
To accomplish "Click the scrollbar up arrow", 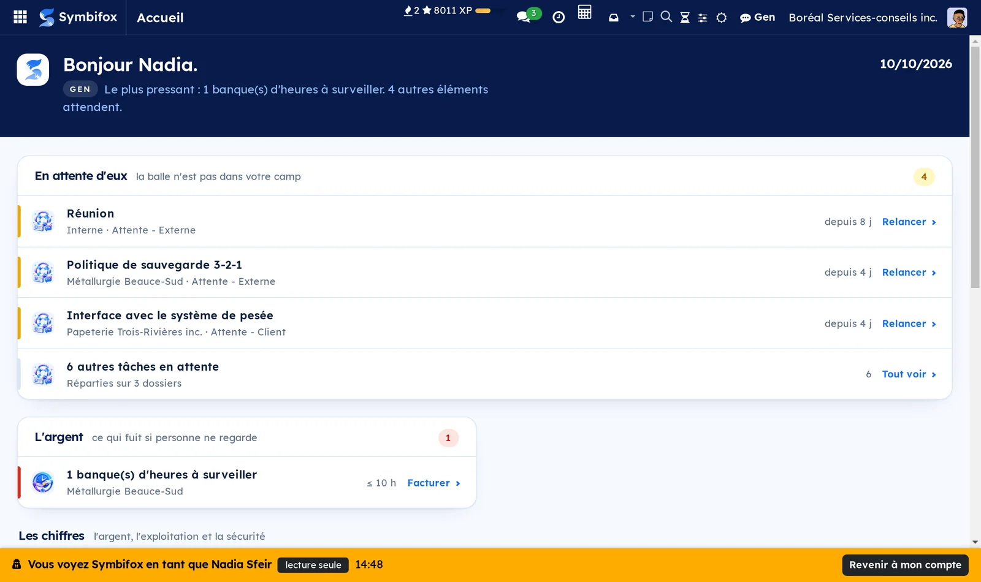I will click(x=975, y=41).
